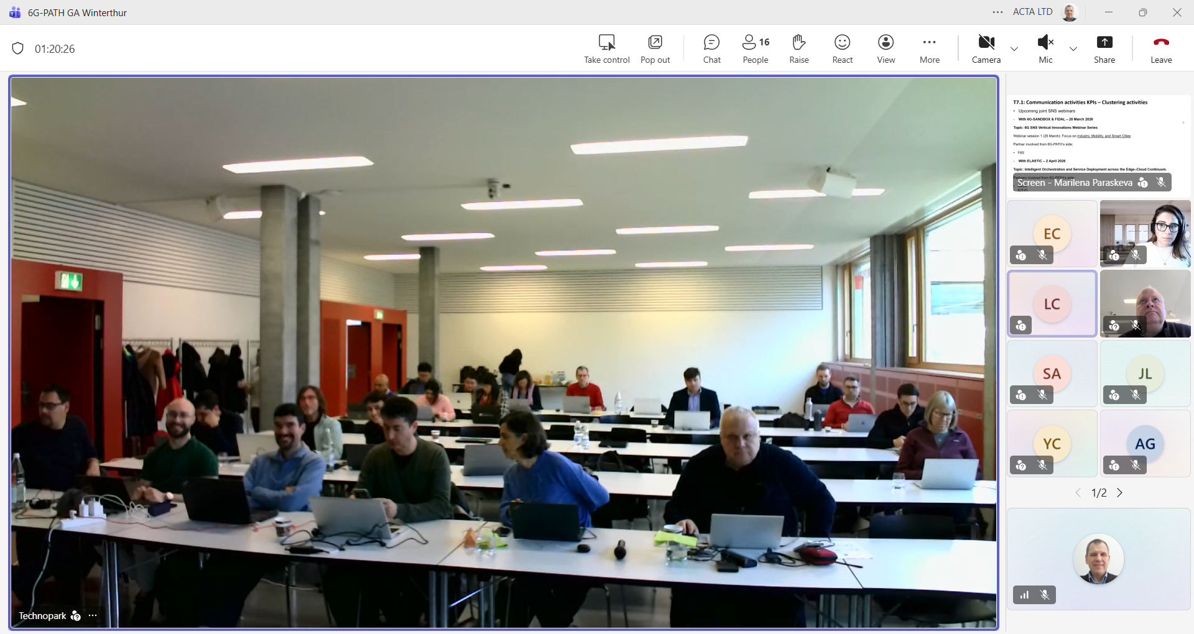Screen dimensions: 1194x634
Task: Expand camera options chevron
Action: (x=1014, y=49)
